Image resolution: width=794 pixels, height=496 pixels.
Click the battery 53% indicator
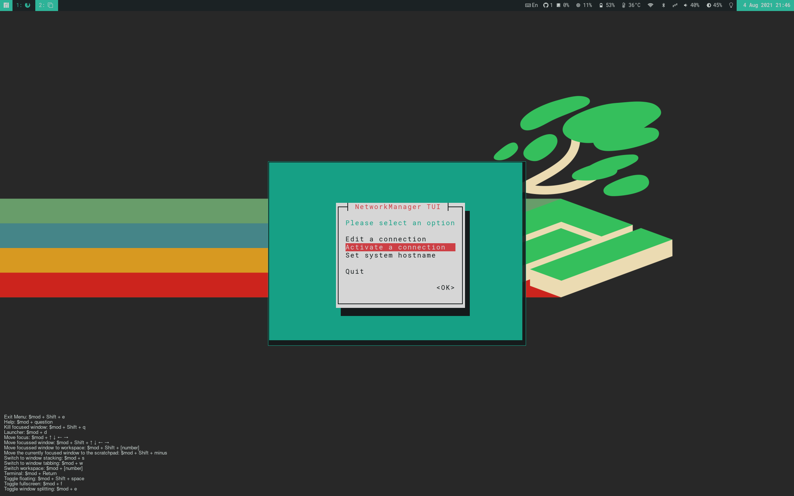click(x=607, y=5)
